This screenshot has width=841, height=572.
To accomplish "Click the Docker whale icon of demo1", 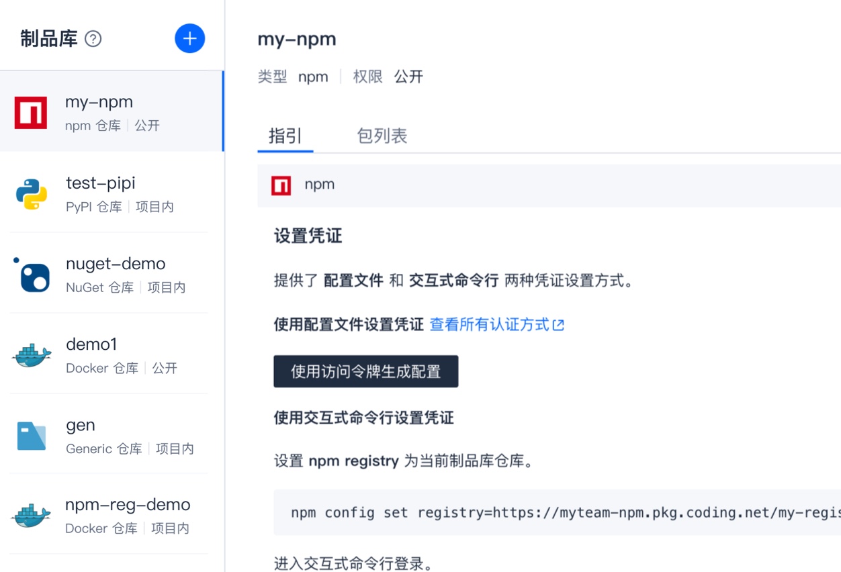I will [x=32, y=355].
